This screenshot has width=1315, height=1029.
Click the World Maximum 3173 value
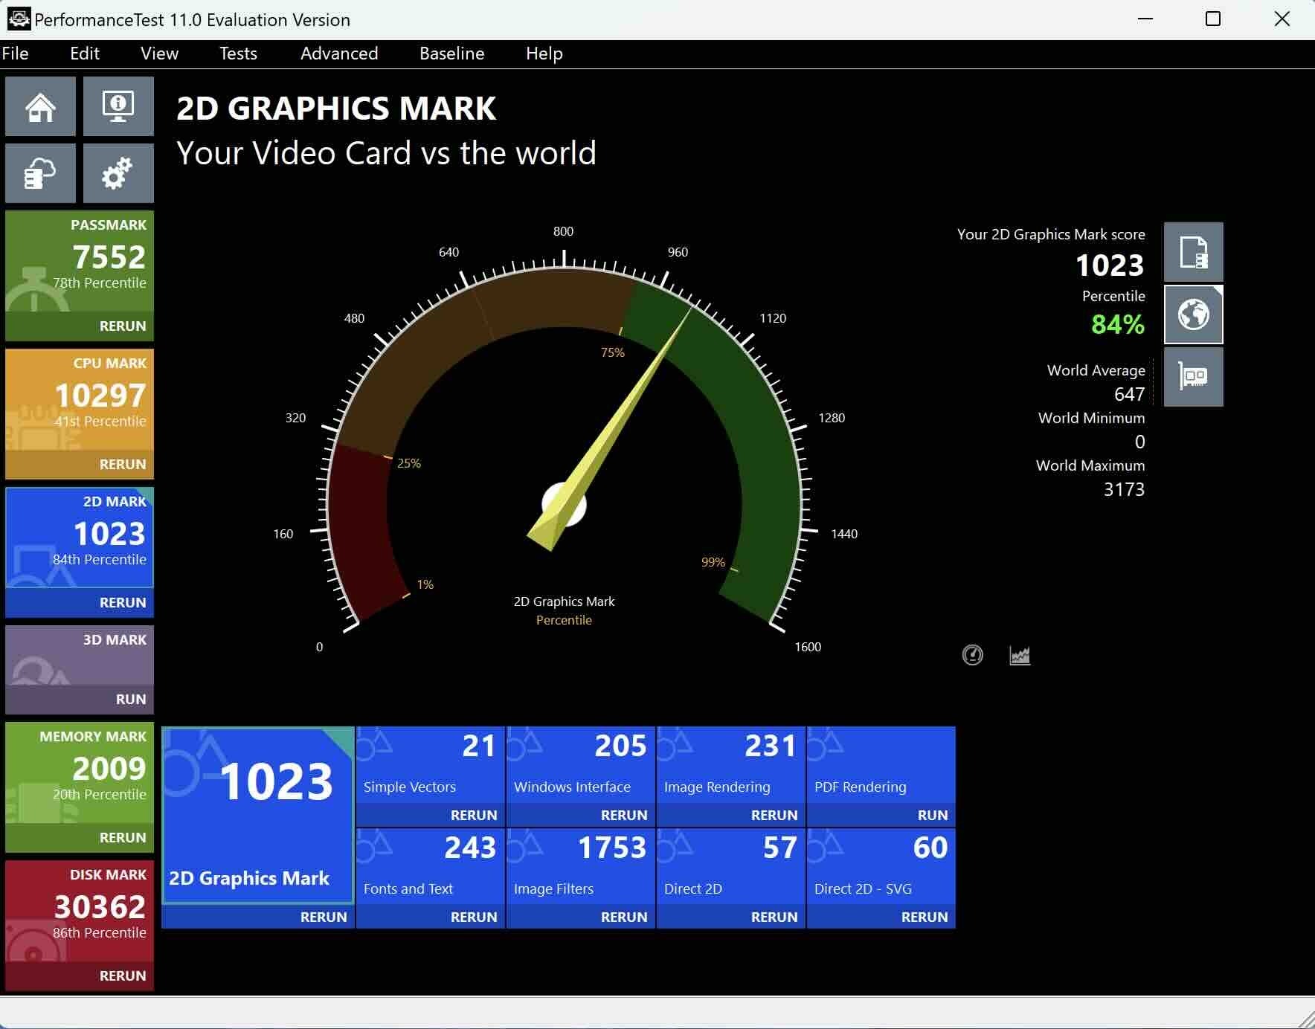(1124, 489)
